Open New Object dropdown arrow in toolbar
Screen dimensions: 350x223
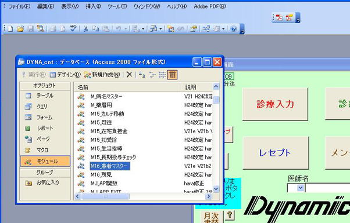pyautogui.click(x=223, y=29)
